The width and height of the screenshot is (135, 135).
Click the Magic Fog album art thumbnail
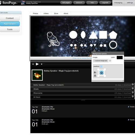tap(37, 75)
